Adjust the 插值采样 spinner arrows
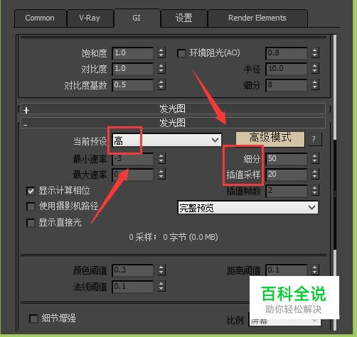Screen dimensions: 357x337 [315, 175]
